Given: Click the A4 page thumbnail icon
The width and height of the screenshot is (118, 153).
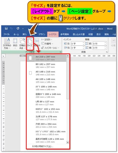Looking at the screenshot, I should coord(30,58).
